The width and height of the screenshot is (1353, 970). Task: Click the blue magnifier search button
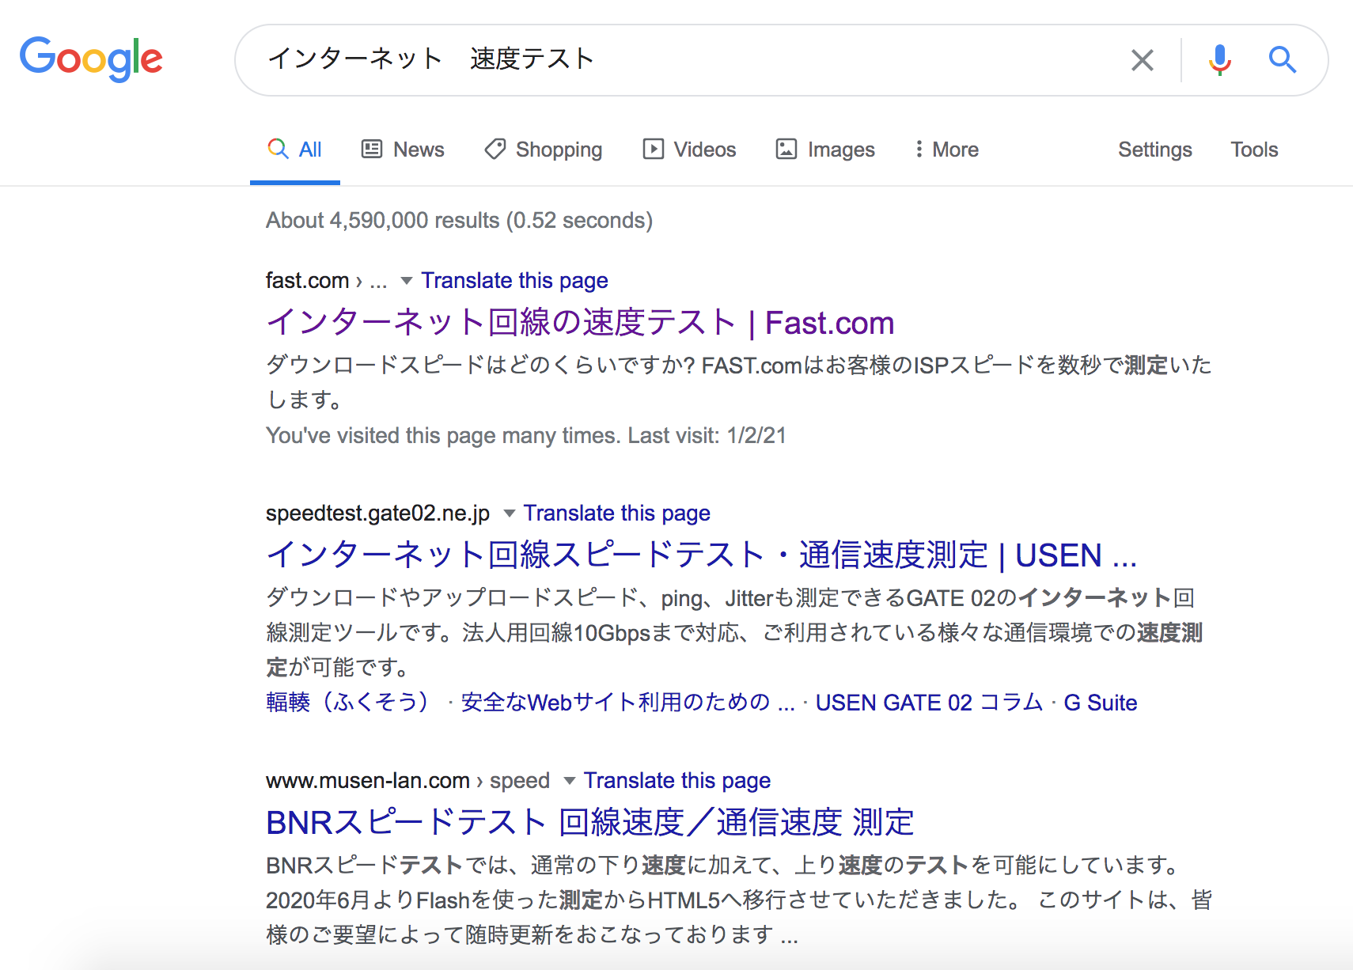tap(1282, 60)
